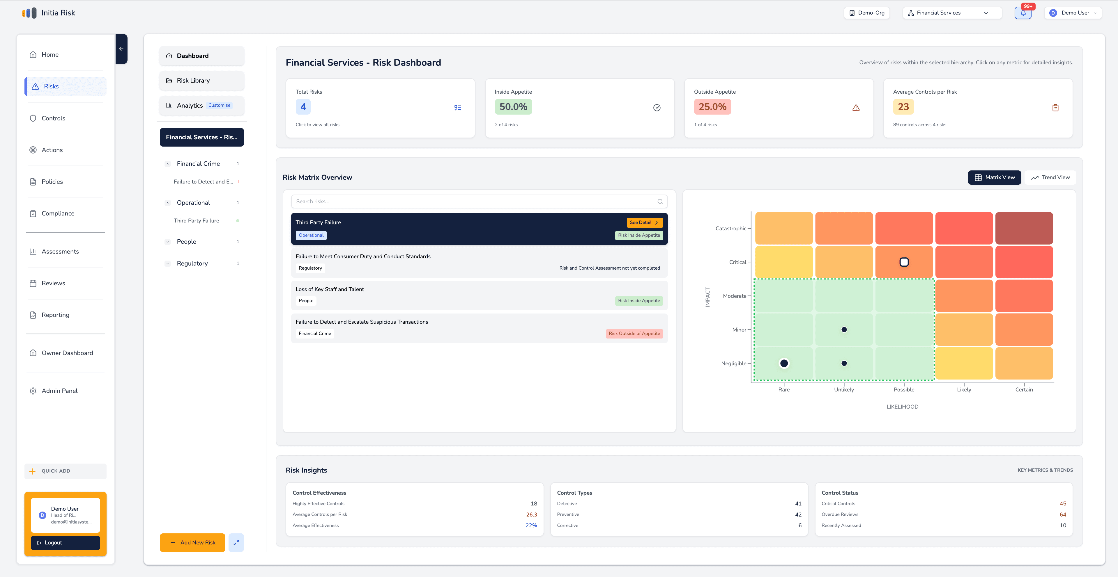Open Assessments in the sidebar
This screenshot has width=1118, height=577.
tap(66, 252)
